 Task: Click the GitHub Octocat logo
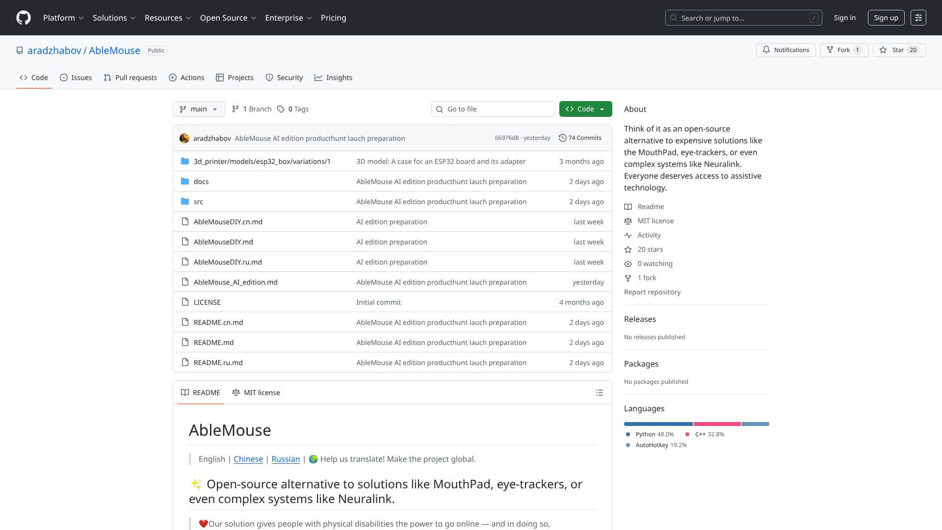pos(23,18)
